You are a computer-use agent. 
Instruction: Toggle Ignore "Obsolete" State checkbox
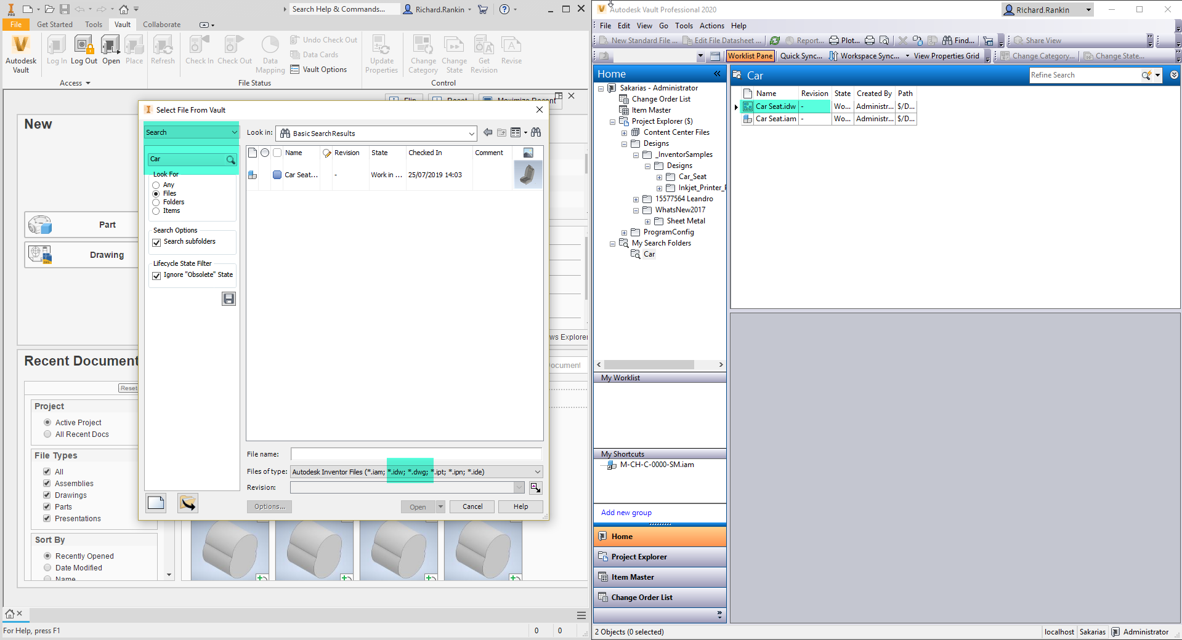pyautogui.click(x=156, y=276)
